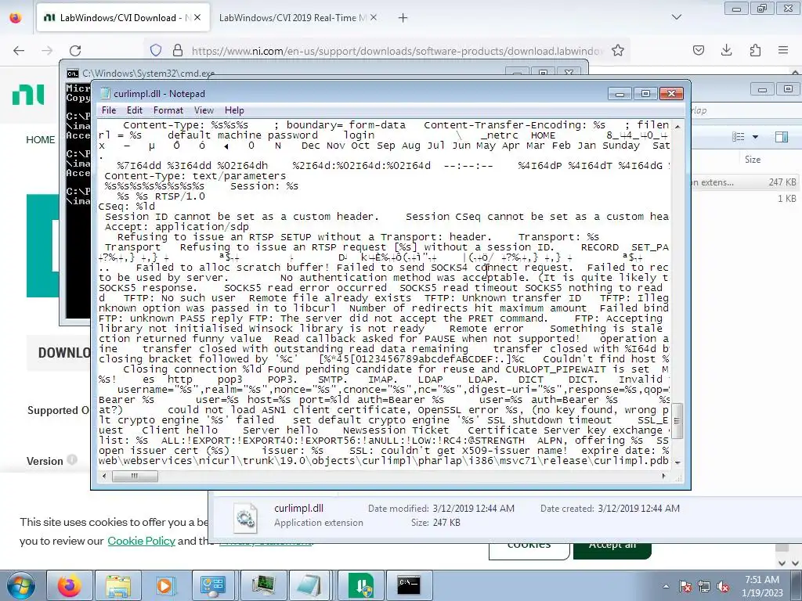
Task: Click the network tray icon
Action: tap(704, 586)
